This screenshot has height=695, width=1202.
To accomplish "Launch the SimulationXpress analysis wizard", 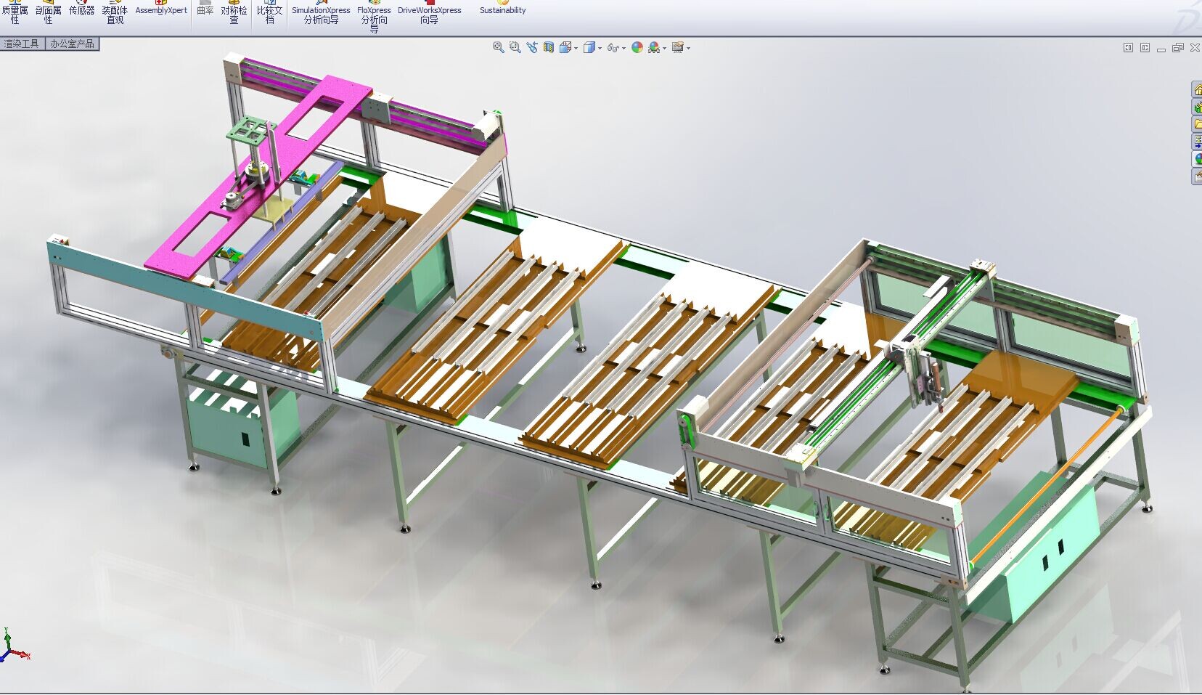I will 321,13.
